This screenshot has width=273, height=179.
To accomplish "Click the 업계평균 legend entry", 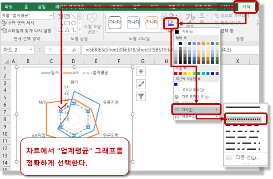I will pos(96,73).
